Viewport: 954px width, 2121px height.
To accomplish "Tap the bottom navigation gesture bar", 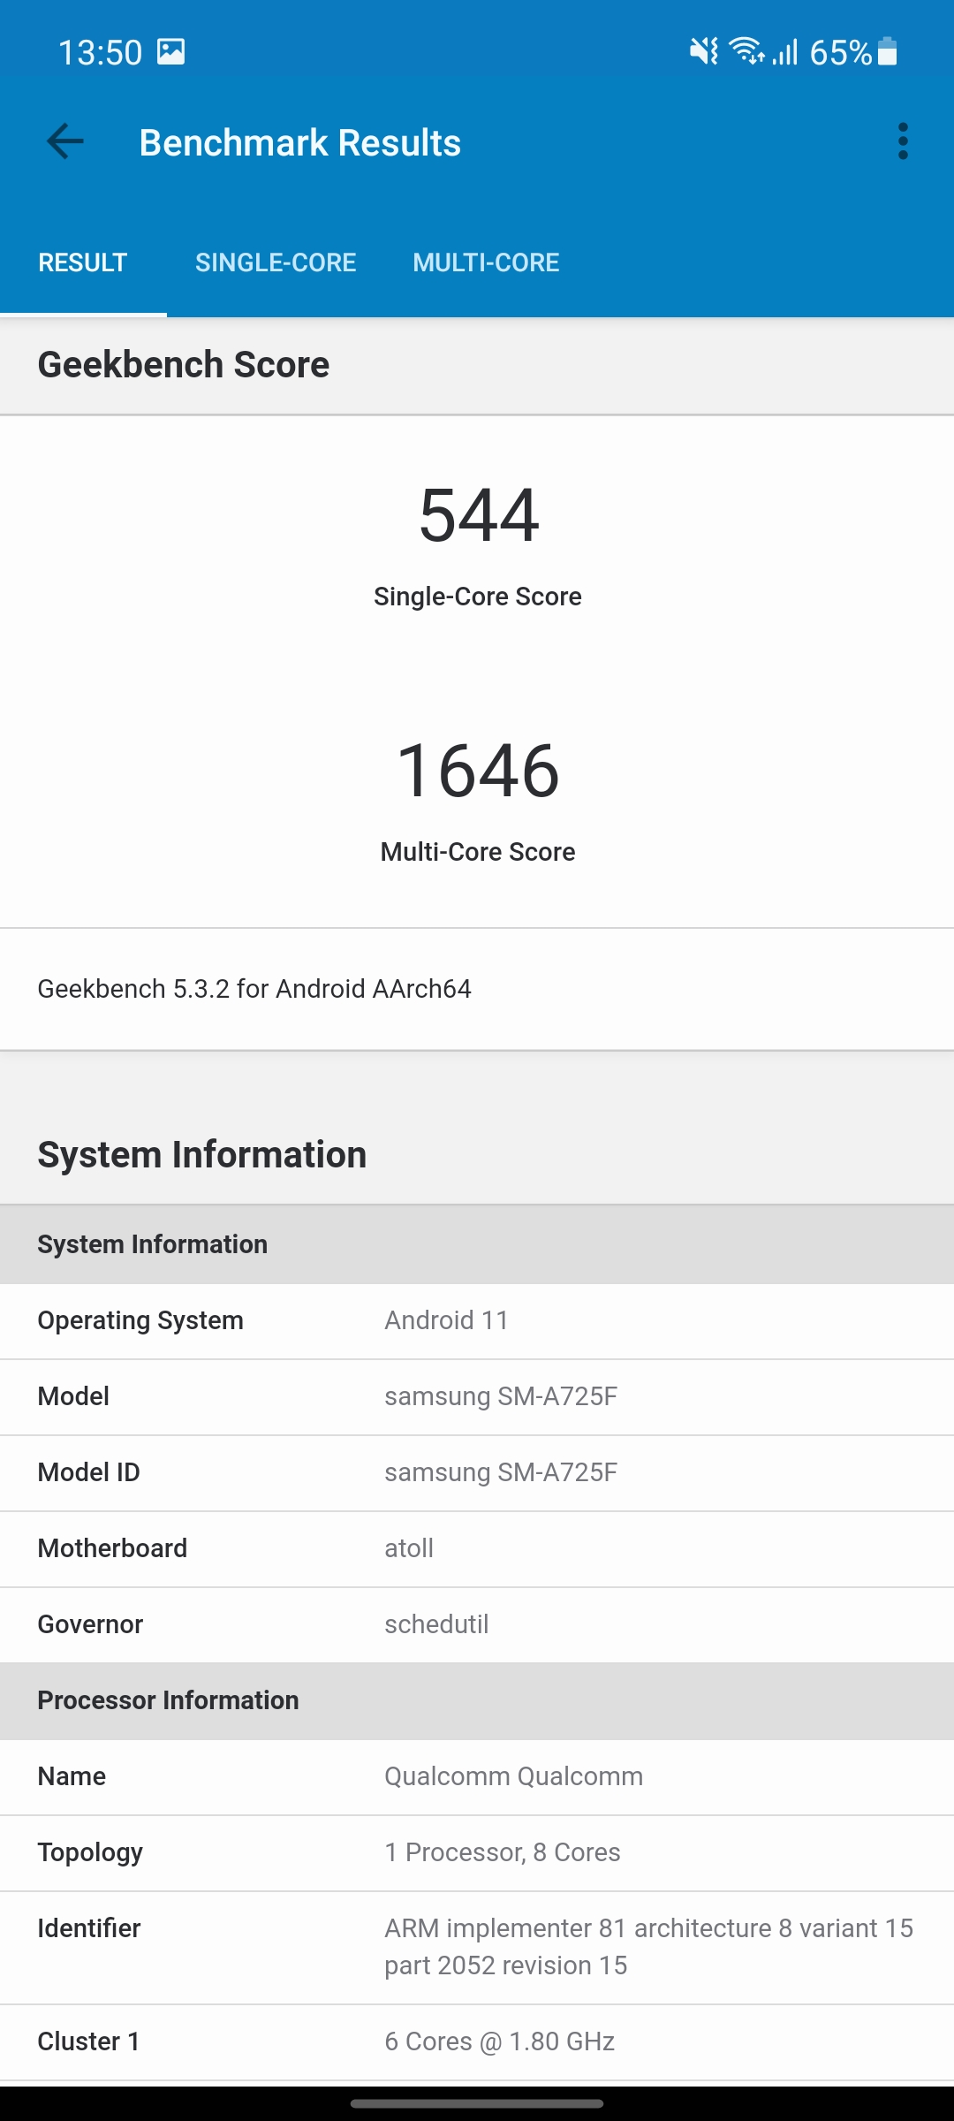I will [477, 2103].
